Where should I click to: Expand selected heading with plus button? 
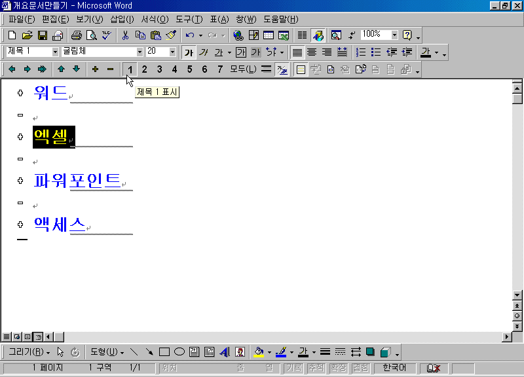(95, 69)
